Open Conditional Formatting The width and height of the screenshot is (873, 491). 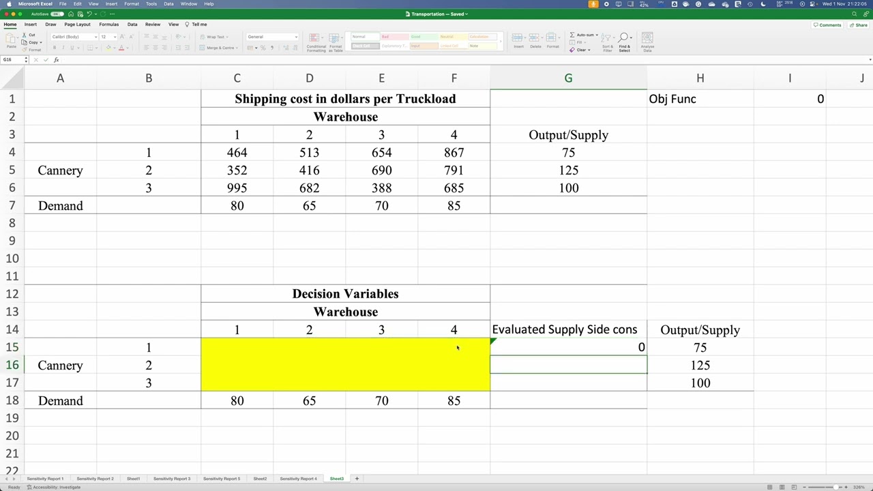coord(316,42)
